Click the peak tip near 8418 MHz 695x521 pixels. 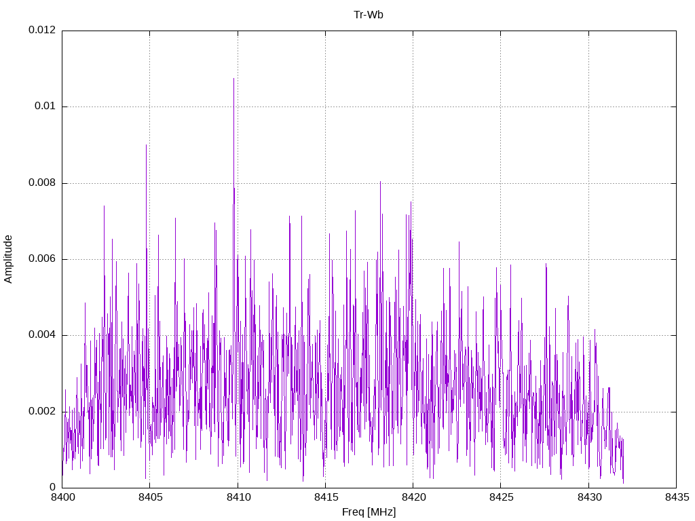coord(380,182)
